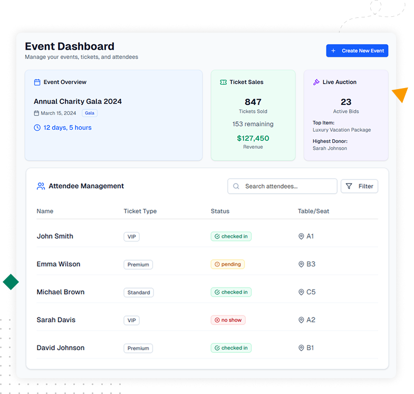
Task: Open the Filter options
Action: coord(360,186)
